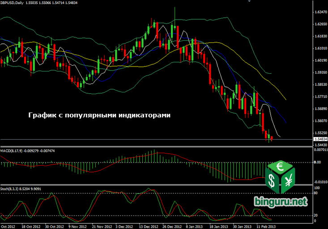Click the 1.62650 price axis label
This screenshot has height=229, width=328.
point(321,24)
